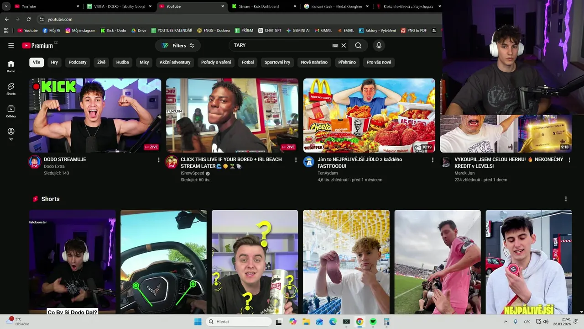584x329 pixels.
Task: Select the Mixy filter chip
Action: (x=144, y=62)
